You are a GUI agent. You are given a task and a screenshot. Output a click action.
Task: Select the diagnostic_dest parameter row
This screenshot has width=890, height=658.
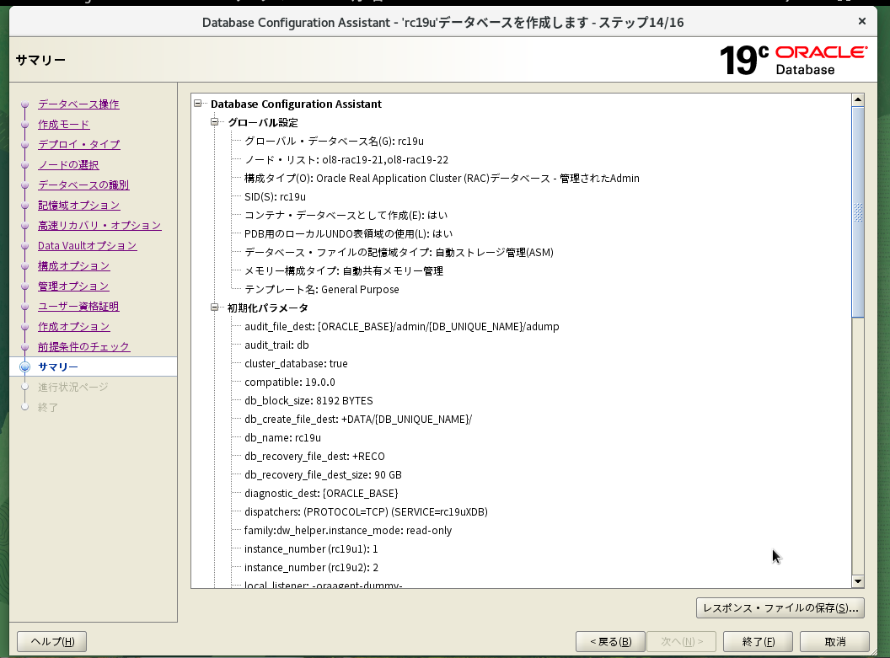(x=321, y=494)
